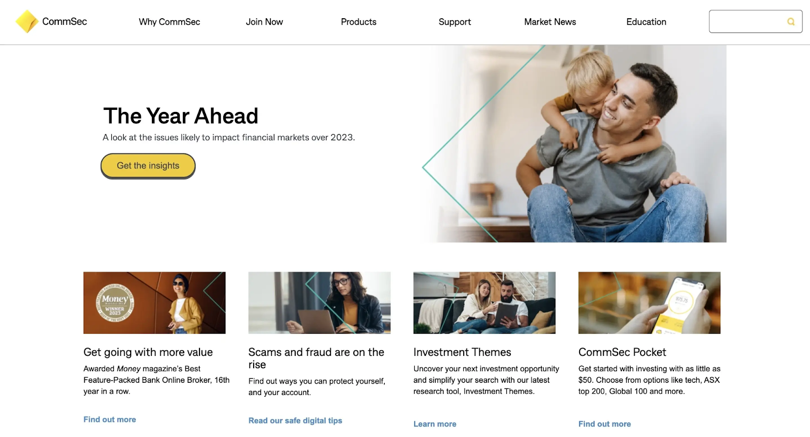
Task: Click Get going with more value heading
Action: (x=148, y=352)
